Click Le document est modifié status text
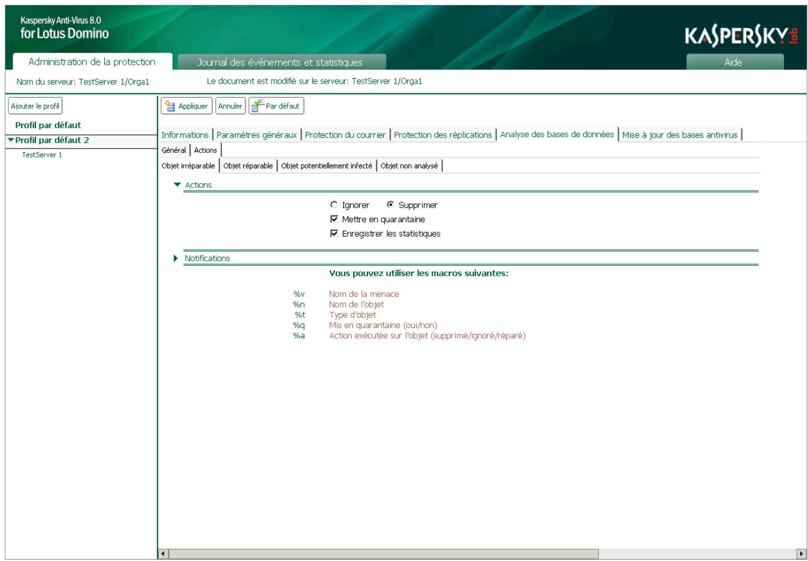 point(315,81)
